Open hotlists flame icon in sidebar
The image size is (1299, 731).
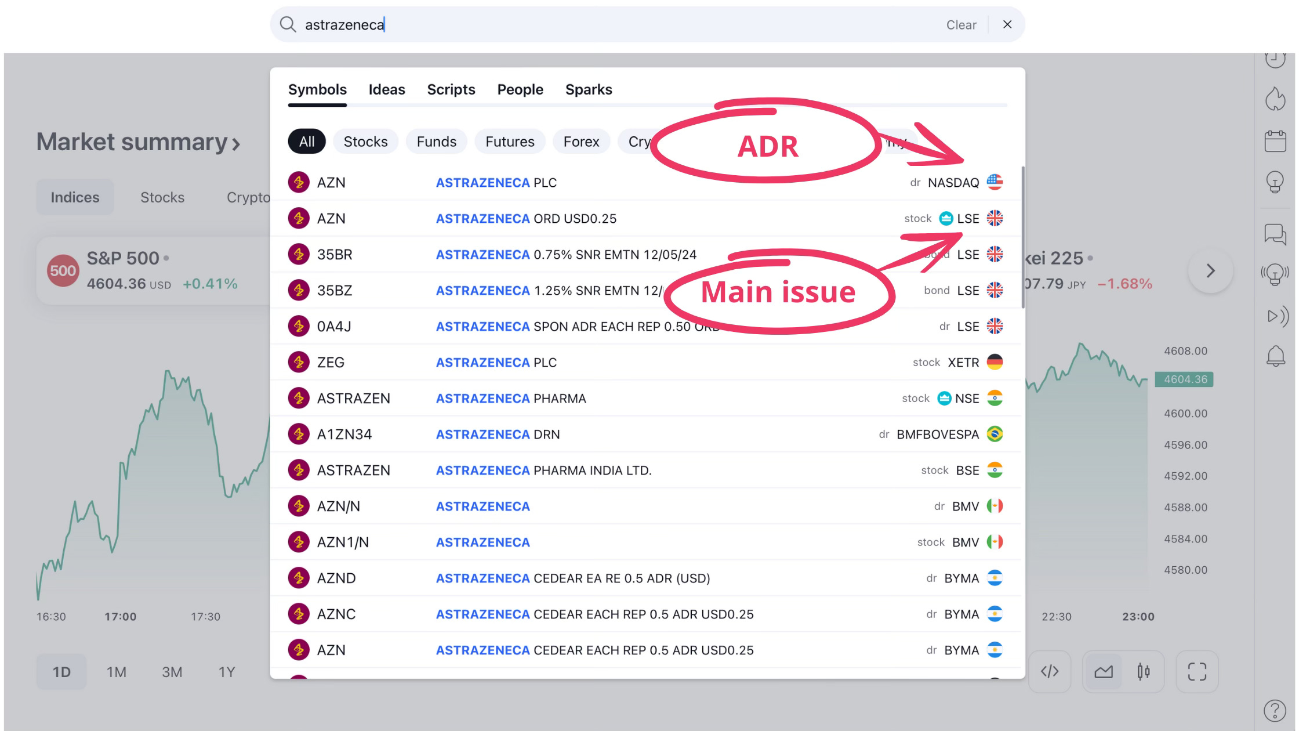1275,99
